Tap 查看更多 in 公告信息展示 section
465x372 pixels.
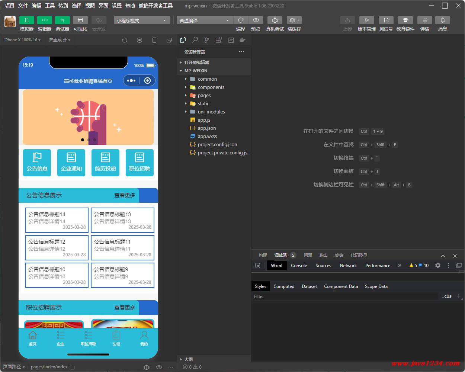pos(125,195)
